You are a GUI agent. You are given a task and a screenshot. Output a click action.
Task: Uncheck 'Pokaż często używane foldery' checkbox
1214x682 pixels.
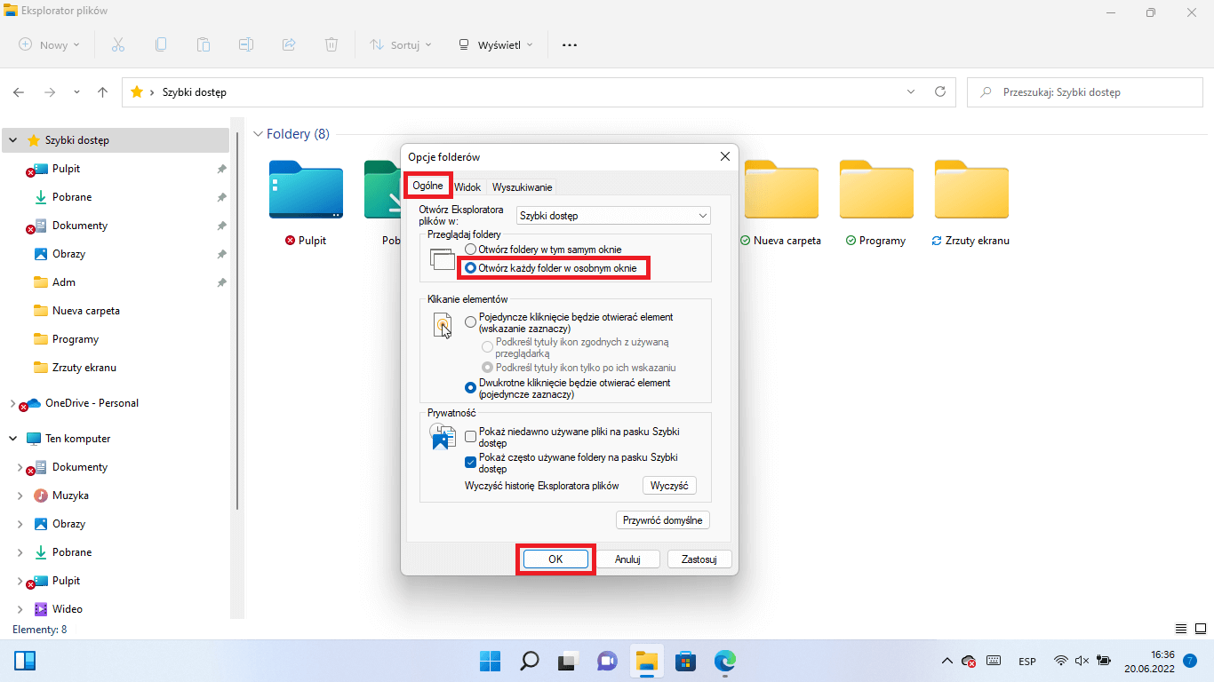pos(472,462)
